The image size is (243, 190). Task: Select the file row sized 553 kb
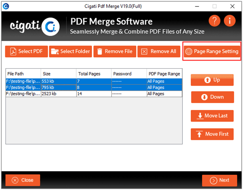point(94,81)
